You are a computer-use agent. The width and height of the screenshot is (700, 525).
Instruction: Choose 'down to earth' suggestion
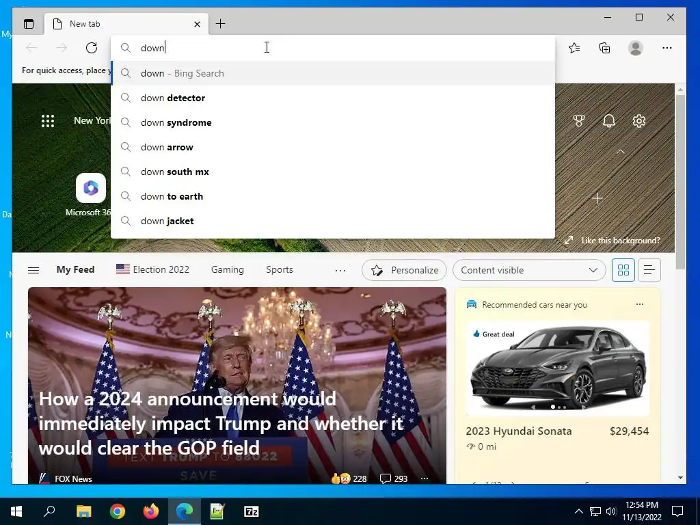click(333, 196)
